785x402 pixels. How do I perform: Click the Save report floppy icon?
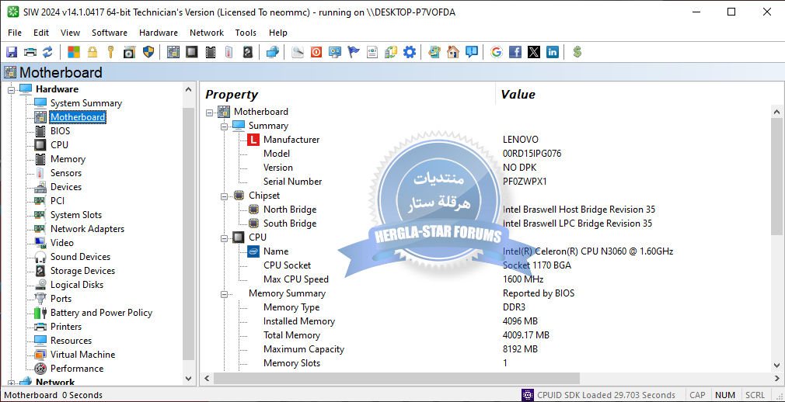point(12,52)
